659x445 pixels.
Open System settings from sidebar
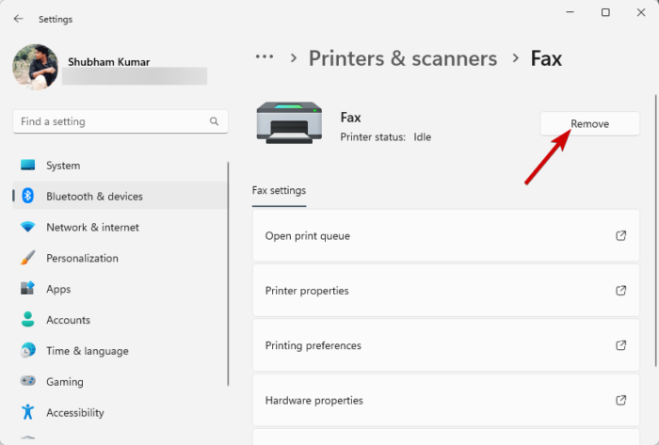point(63,166)
